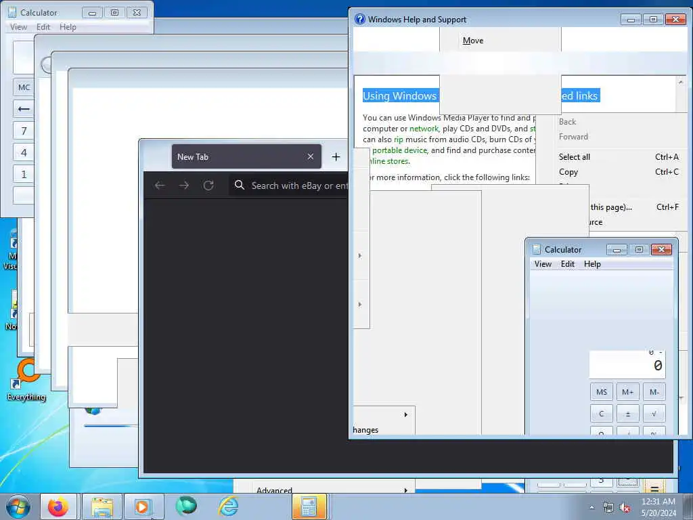
Task: Click the ± sign button in Calculator
Action: [x=627, y=414]
